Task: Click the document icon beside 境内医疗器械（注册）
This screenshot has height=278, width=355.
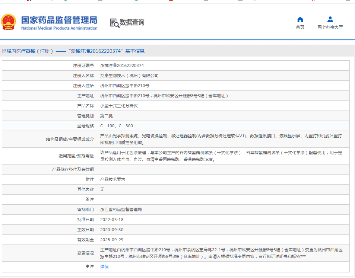Action: click(x=3, y=51)
